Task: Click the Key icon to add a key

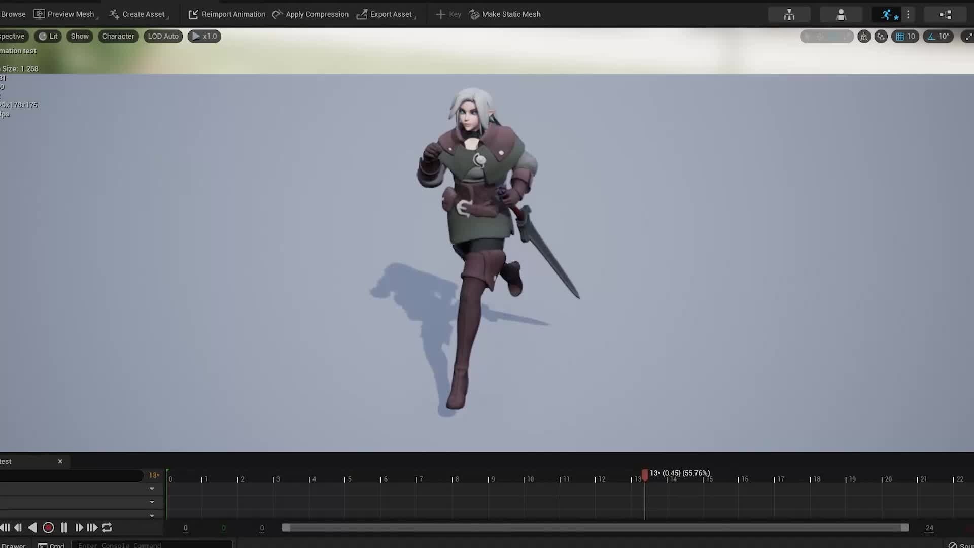Action: click(441, 14)
